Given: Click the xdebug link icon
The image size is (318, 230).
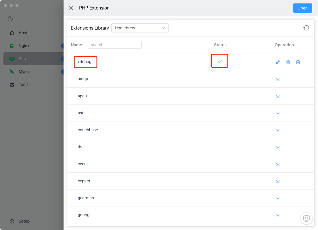Looking at the screenshot, I should [278, 62].
